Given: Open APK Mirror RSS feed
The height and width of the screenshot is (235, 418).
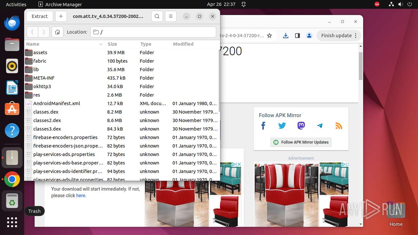Looking at the screenshot, I should pyautogui.click(x=339, y=126).
